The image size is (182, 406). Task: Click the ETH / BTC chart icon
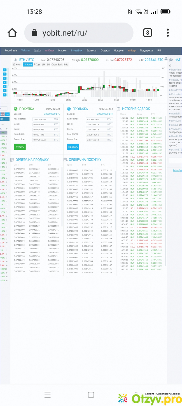coord(15,60)
